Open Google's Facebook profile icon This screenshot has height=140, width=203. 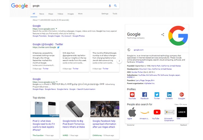click(144, 94)
